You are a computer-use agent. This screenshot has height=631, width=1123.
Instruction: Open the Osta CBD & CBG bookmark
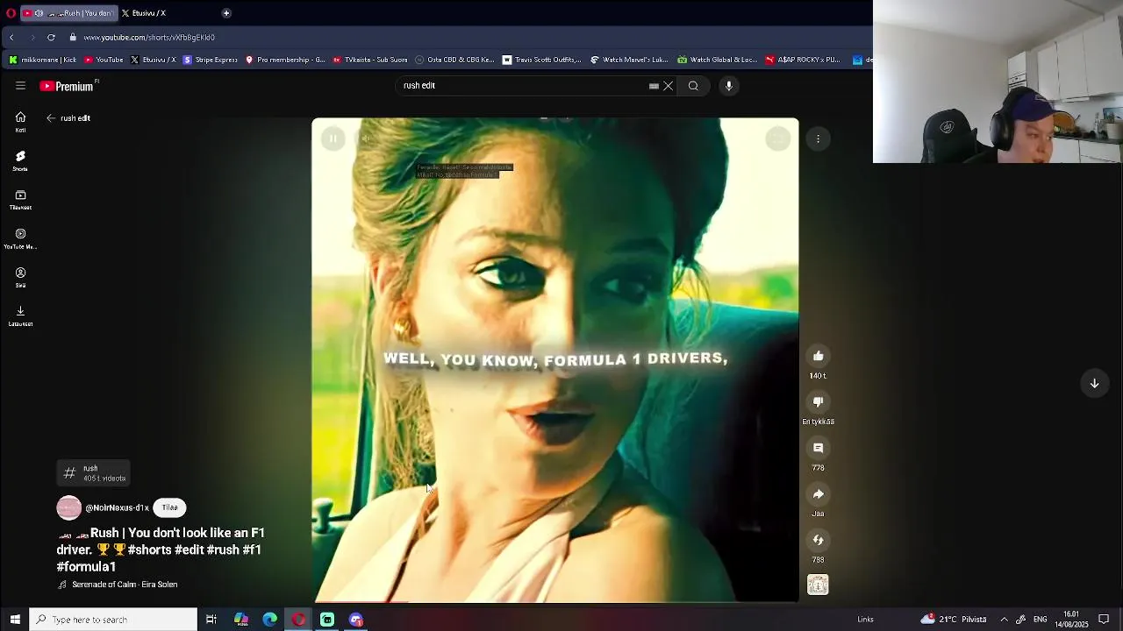pyautogui.click(x=454, y=60)
